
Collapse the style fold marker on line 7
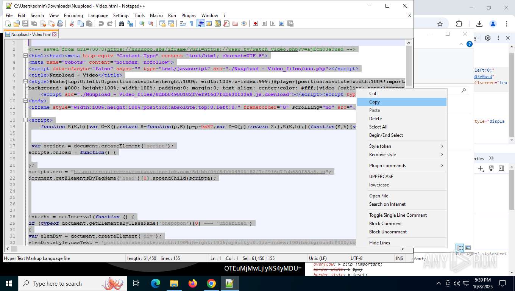click(x=25, y=81)
